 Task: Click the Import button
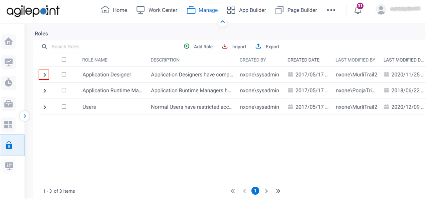tap(234, 47)
